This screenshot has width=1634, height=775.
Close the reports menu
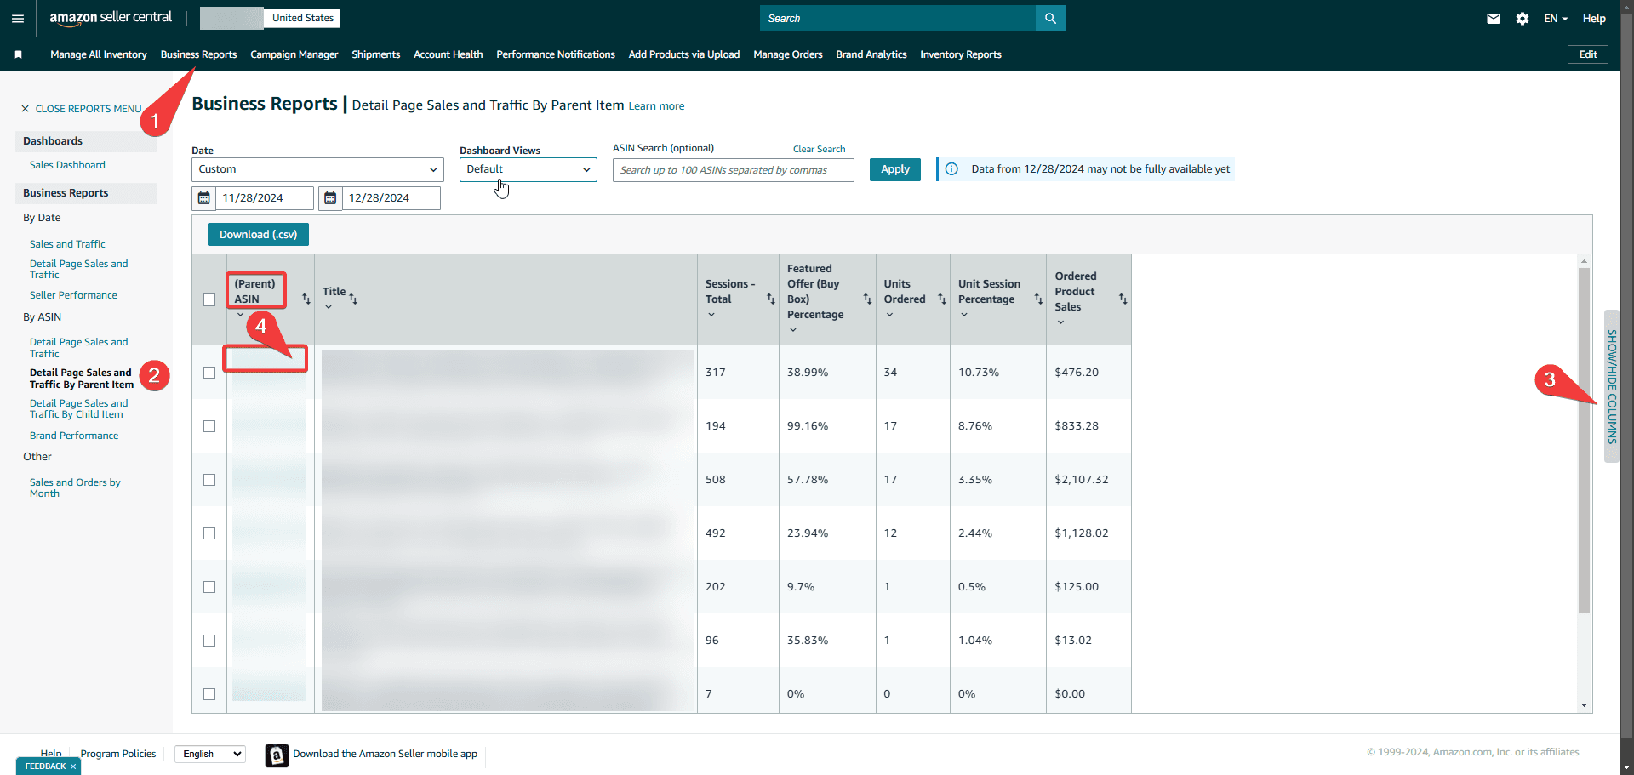pyautogui.click(x=81, y=109)
